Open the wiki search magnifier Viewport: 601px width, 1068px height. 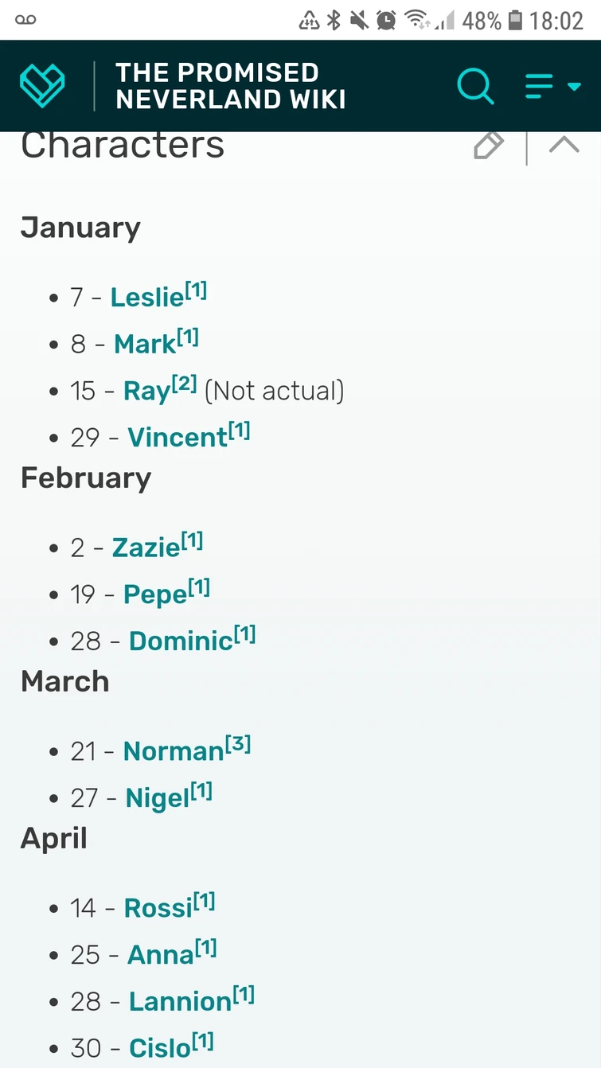pos(475,85)
